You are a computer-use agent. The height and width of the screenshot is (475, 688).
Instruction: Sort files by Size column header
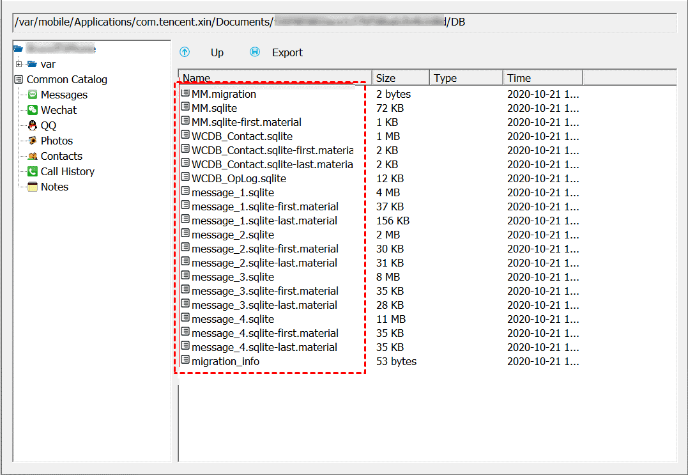[400, 78]
